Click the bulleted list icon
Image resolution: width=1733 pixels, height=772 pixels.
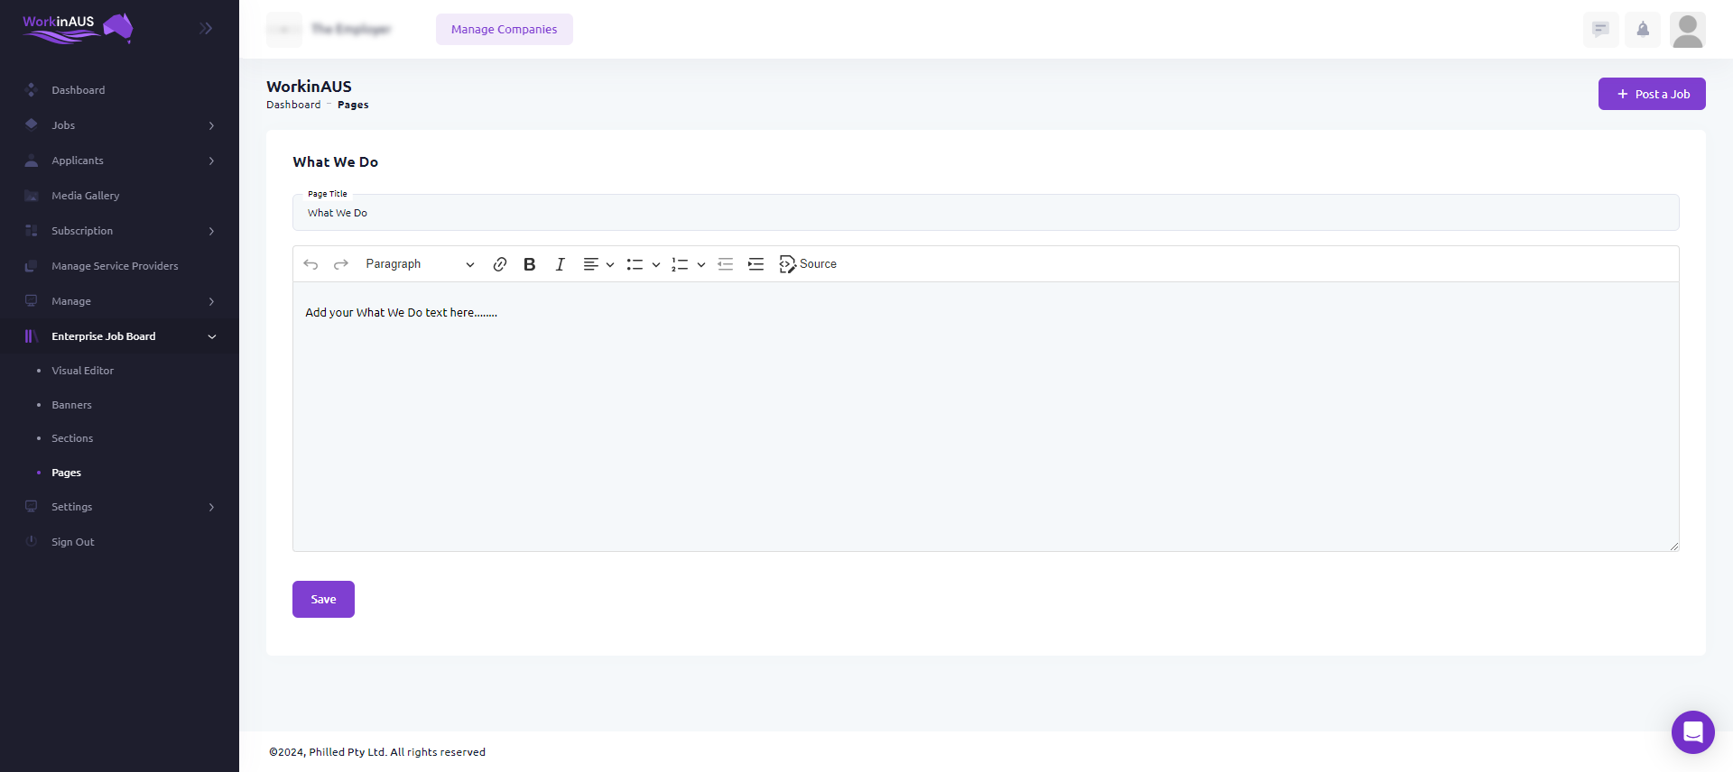pyautogui.click(x=635, y=264)
